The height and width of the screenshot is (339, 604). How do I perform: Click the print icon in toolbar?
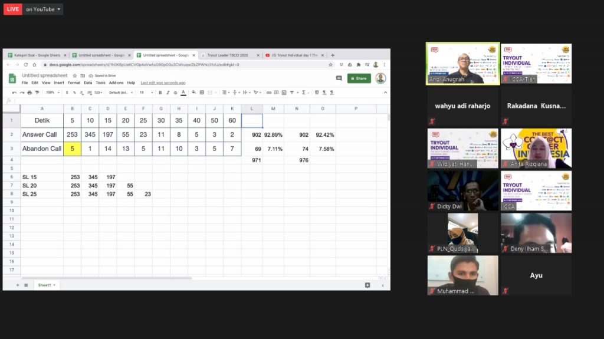(29, 93)
